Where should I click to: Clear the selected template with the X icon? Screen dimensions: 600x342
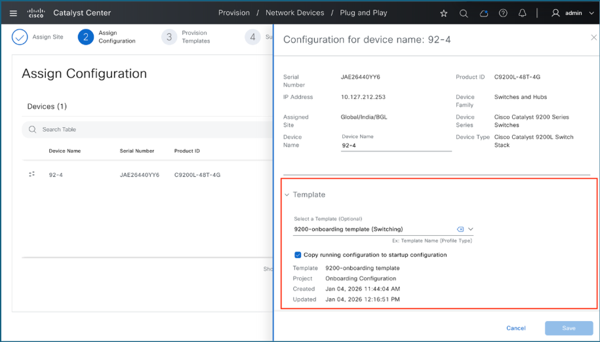460,229
